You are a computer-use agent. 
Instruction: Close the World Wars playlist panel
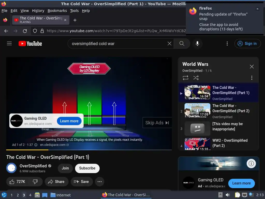(252, 67)
